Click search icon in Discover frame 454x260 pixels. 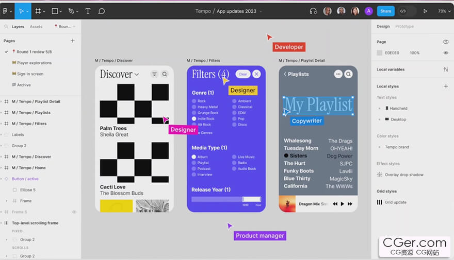165,74
